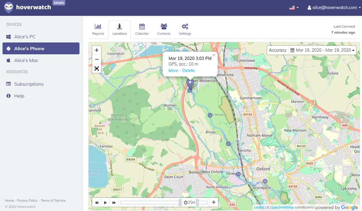Click the Calendar tab grid icon
Screen dimensions: 362x211
[142, 26]
